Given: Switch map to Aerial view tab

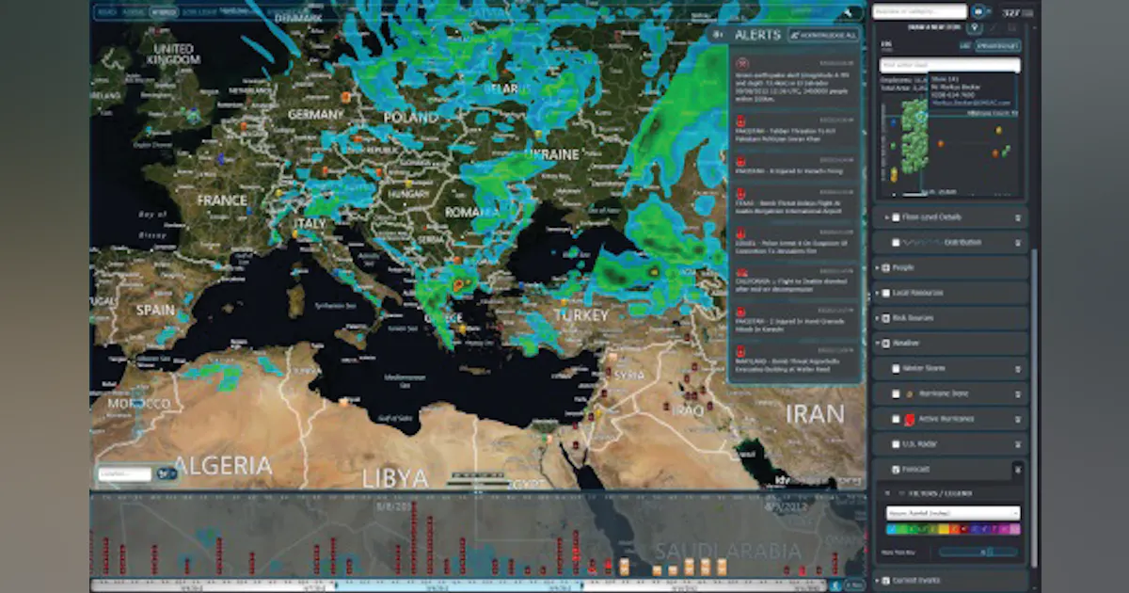Looking at the screenshot, I should click(133, 12).
